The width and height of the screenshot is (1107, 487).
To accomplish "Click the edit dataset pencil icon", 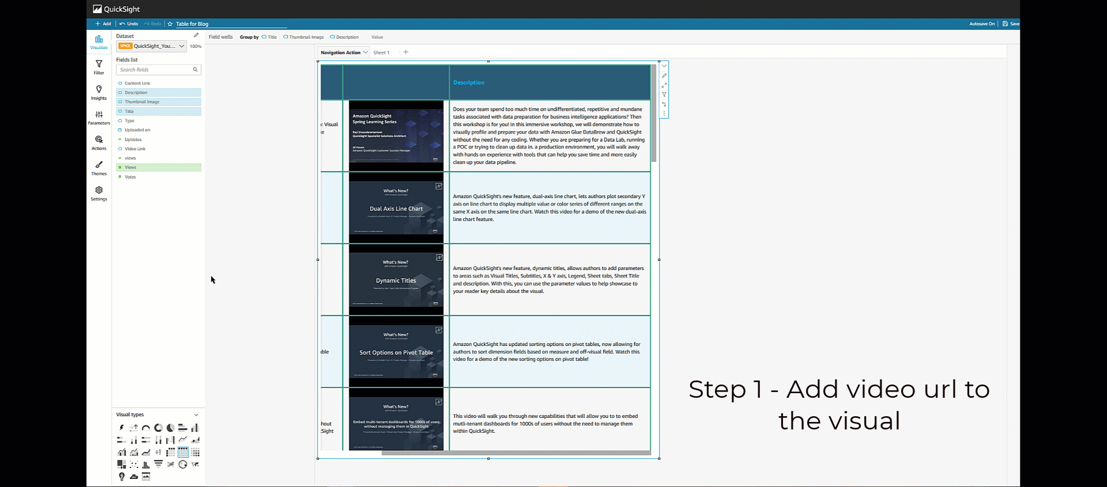I will [x=196, y=35].
